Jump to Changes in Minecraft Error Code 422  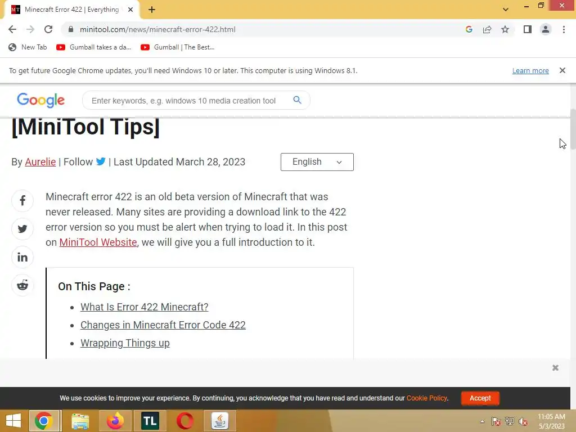point(163,325)
